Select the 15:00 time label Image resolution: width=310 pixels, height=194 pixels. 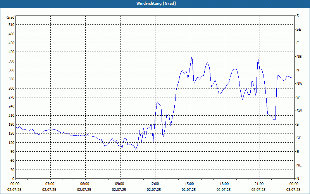[x=189, y=184]
